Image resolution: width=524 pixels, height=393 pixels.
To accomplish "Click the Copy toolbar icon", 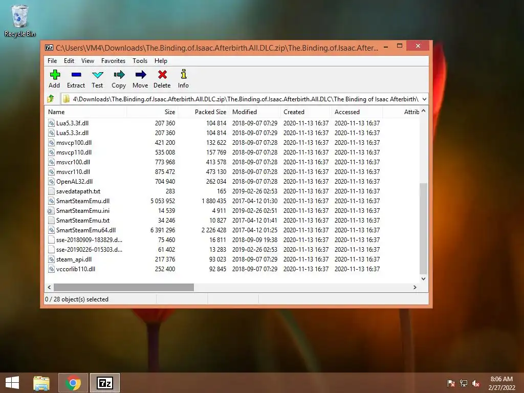I will point(119,75).
